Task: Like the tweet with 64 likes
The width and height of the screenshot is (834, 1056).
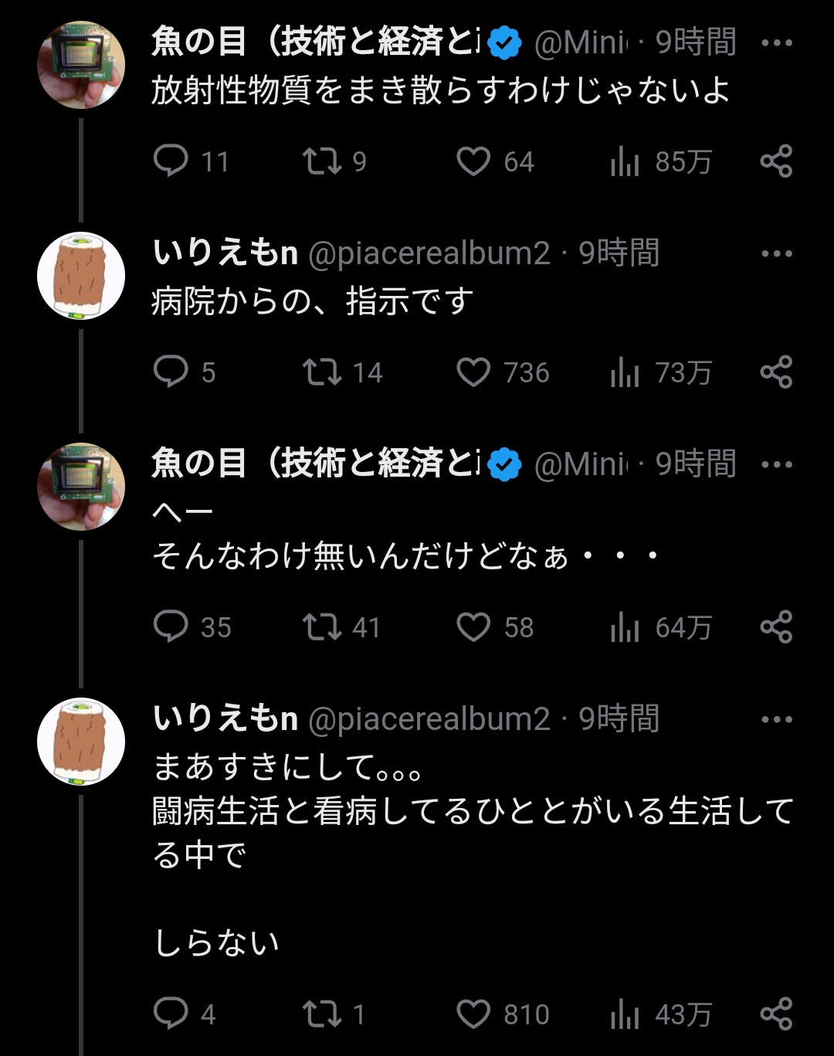Action: click(x=473, y=161)
